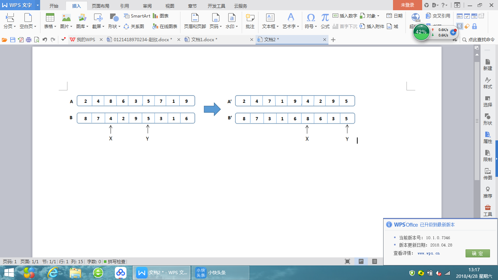Open 页眉和页脚 header and footer
498x280 pixels.
coord(195,20)
